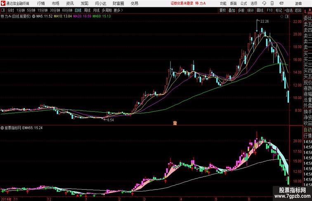The width and height of the screenshot is (312, 201).
Task: Switch to 15分钟 period tab
Action: [43, 10]
